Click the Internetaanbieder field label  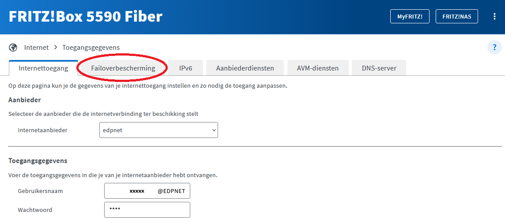click(x=42, y=130)
